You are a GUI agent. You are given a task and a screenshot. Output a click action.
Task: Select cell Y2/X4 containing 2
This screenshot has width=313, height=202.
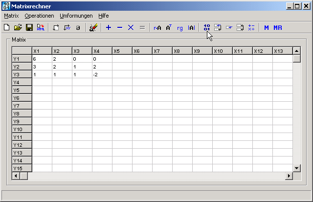(x=102, y=67)
